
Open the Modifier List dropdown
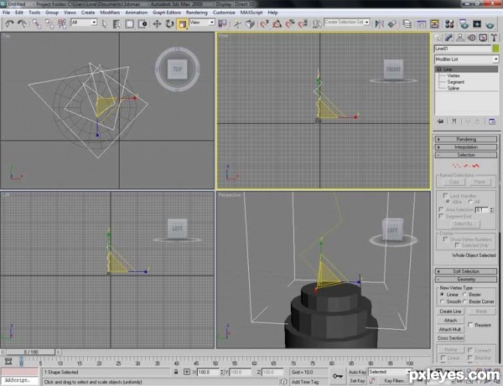tap(466, 59)
